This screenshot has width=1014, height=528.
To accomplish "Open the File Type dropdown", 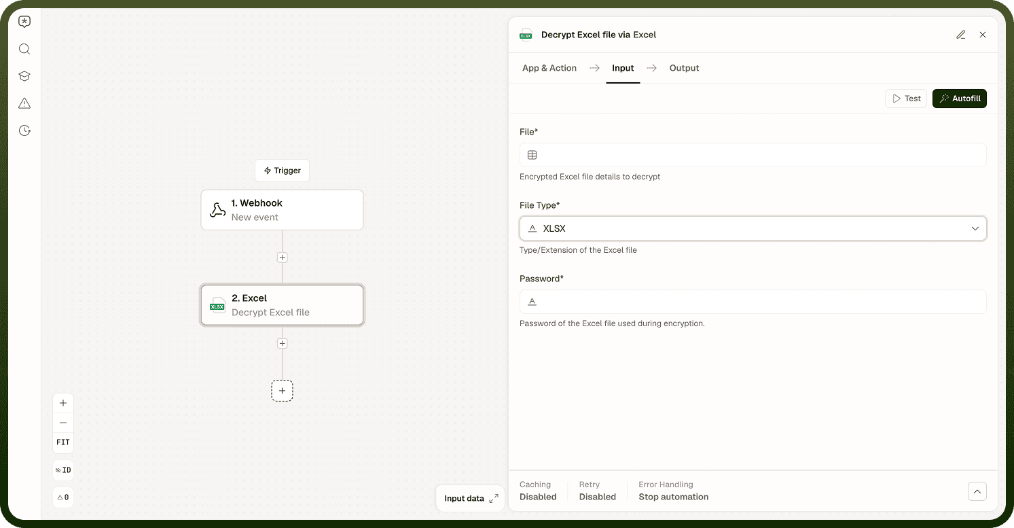I will 753,228.
